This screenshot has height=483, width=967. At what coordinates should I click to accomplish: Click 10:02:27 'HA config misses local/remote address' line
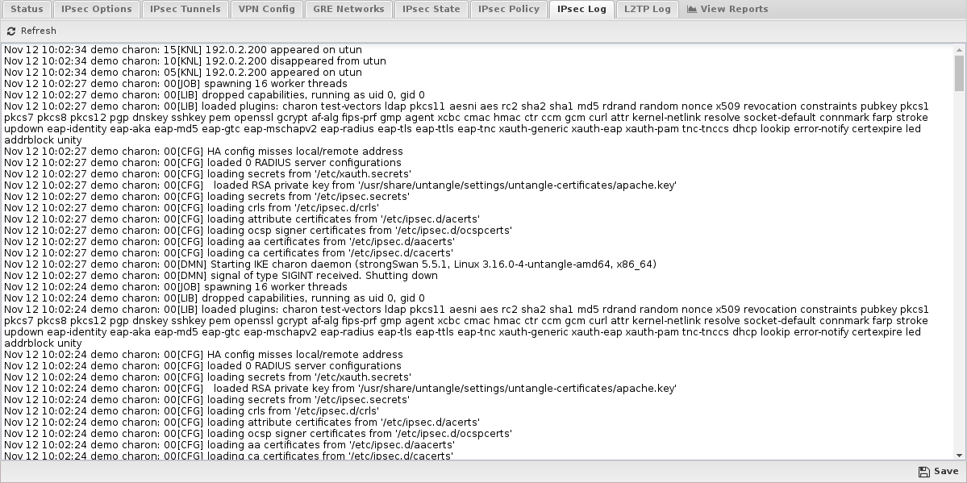pos(203,151)
